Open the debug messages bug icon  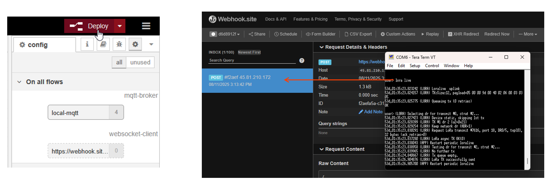point(119,44)
